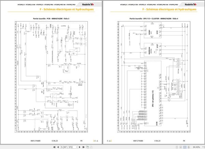Click the Haulotte logo on left page
The width and height of the screenshot is (205, 149).
pos(88,4)
